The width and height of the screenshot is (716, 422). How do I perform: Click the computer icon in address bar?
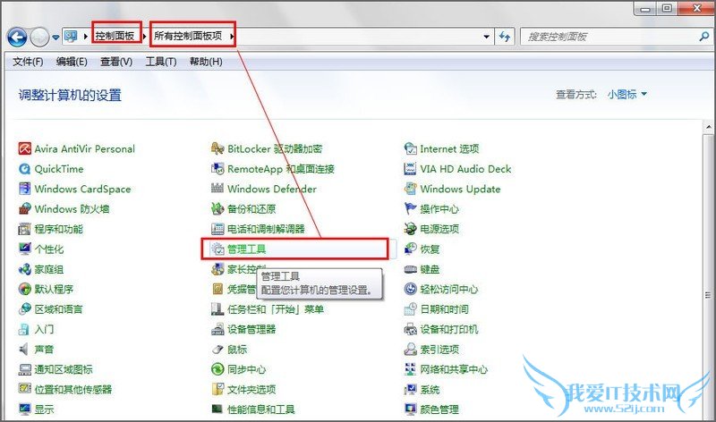(x=71, y=37)
